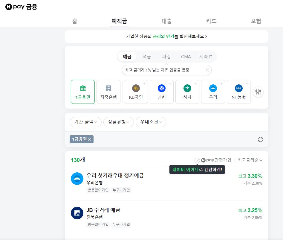Viewport: 283px width, 240px height.
Task: Close the 자유 입출금 통장 tooltip
Action: (x=207, y=70)
